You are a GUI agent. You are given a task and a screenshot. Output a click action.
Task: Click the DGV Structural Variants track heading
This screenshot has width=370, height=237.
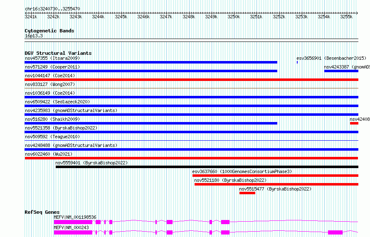coord(58,53)
